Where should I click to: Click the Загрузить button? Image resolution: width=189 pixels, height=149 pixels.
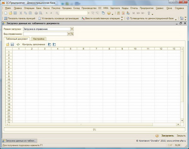click(x=168, y=136)
